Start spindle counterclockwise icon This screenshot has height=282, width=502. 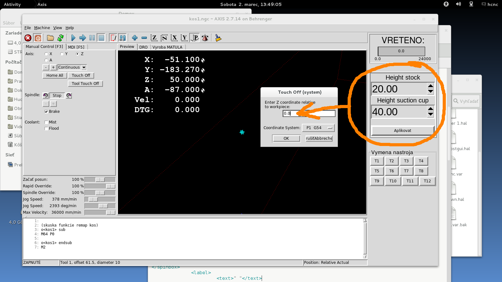pyautogui.click(x=45, y=96)
